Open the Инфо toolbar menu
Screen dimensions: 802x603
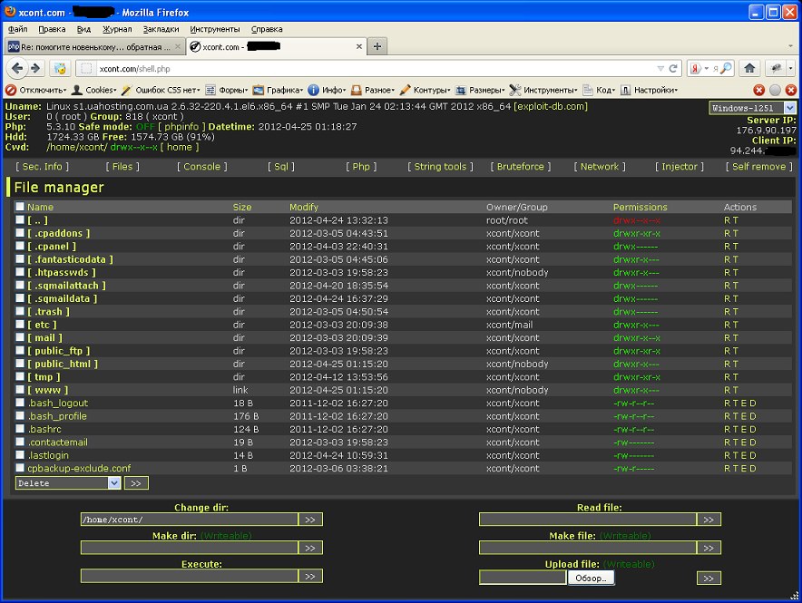coord(327,90)
